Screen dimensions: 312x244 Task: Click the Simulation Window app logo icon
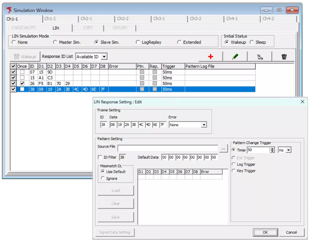pos(9,10)
